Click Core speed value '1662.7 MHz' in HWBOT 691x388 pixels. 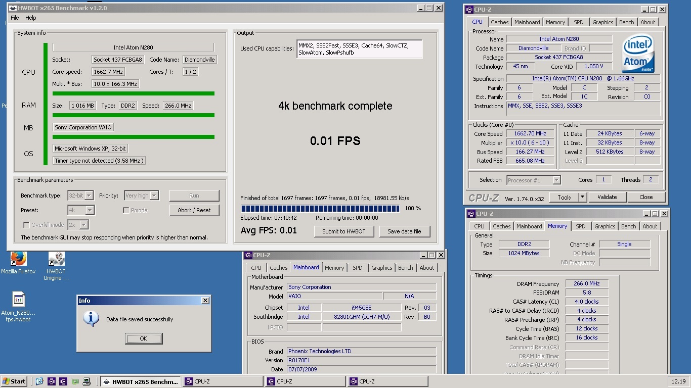[108, 72]
